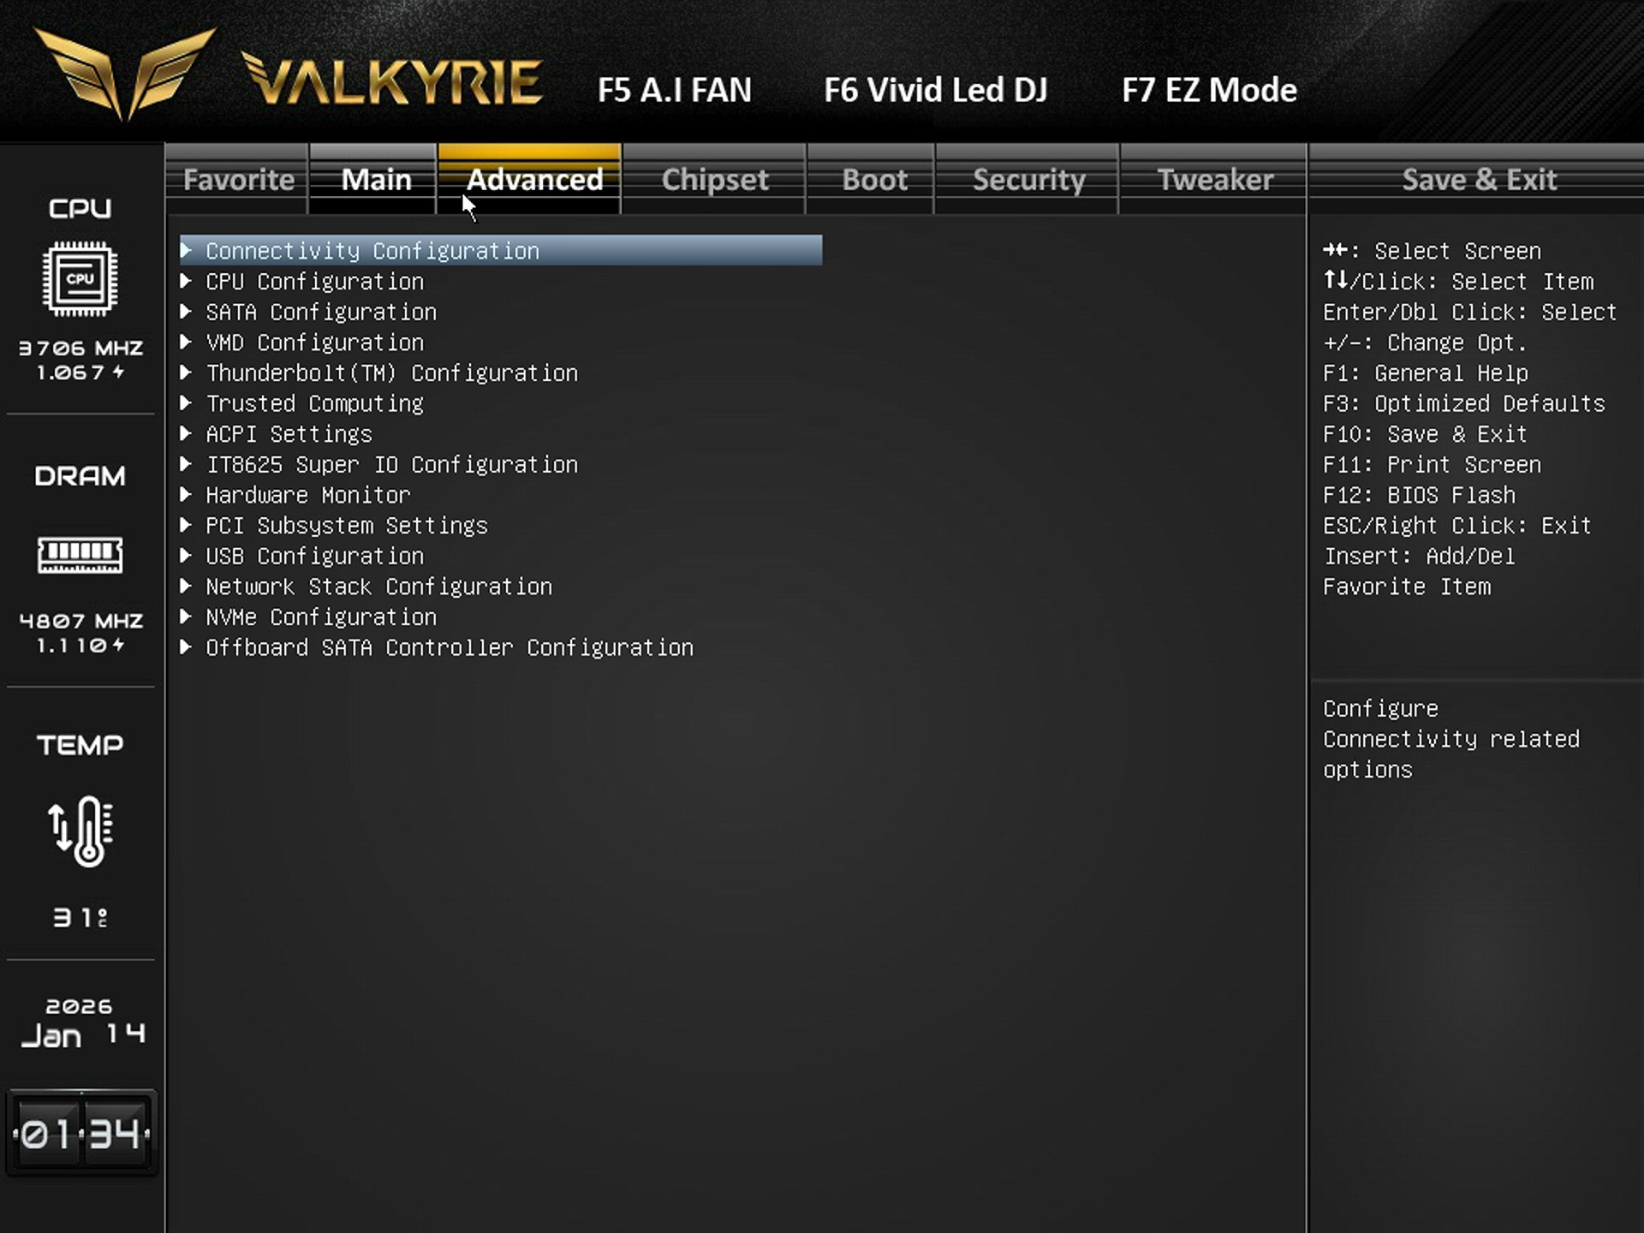Switch to the Tweaker tab
Screen dimensions: 1644x1233
(x=1214, y=180)
